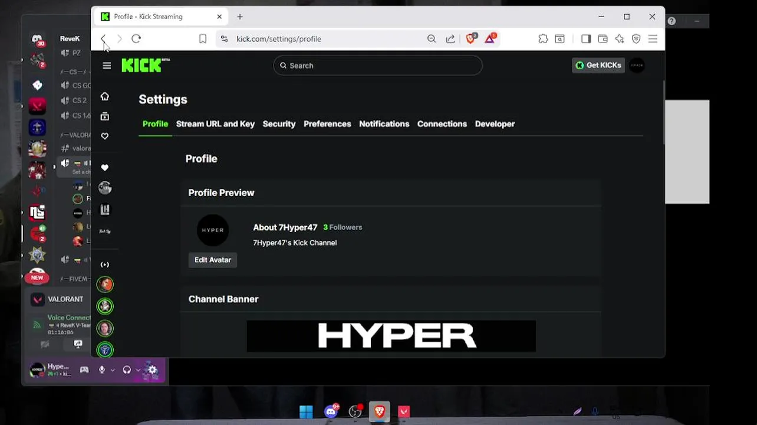Click the HYPER channel banner image
Viewport: 757px width, 425px height.
point(391,336)
